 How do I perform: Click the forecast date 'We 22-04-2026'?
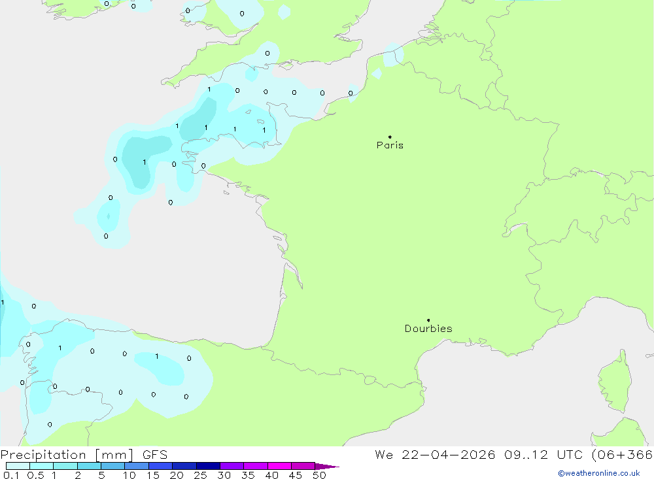(x=435, y=455)
